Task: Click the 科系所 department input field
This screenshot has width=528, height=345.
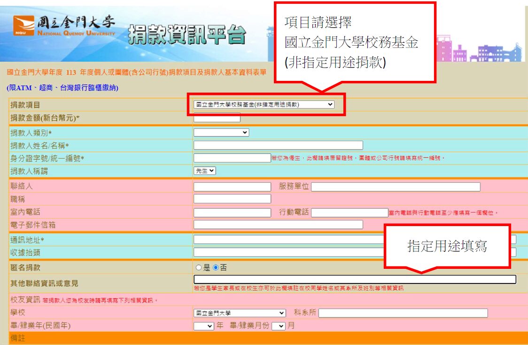Action: tap(403, 313)
